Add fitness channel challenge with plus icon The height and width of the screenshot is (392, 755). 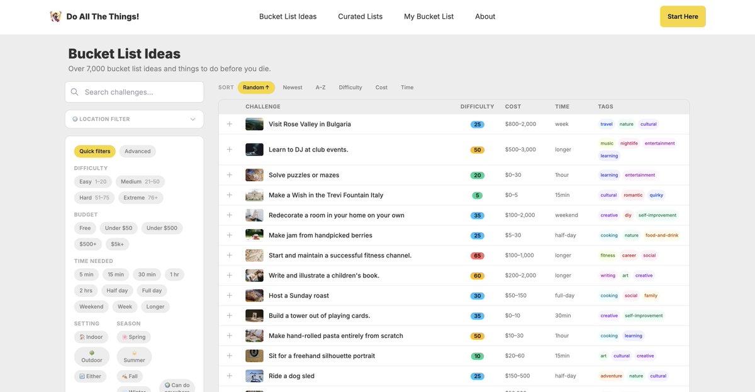[x=230, y=255]
